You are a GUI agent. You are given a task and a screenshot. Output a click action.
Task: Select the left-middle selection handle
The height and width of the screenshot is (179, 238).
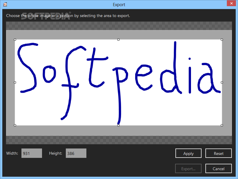[x=15, y=82]
